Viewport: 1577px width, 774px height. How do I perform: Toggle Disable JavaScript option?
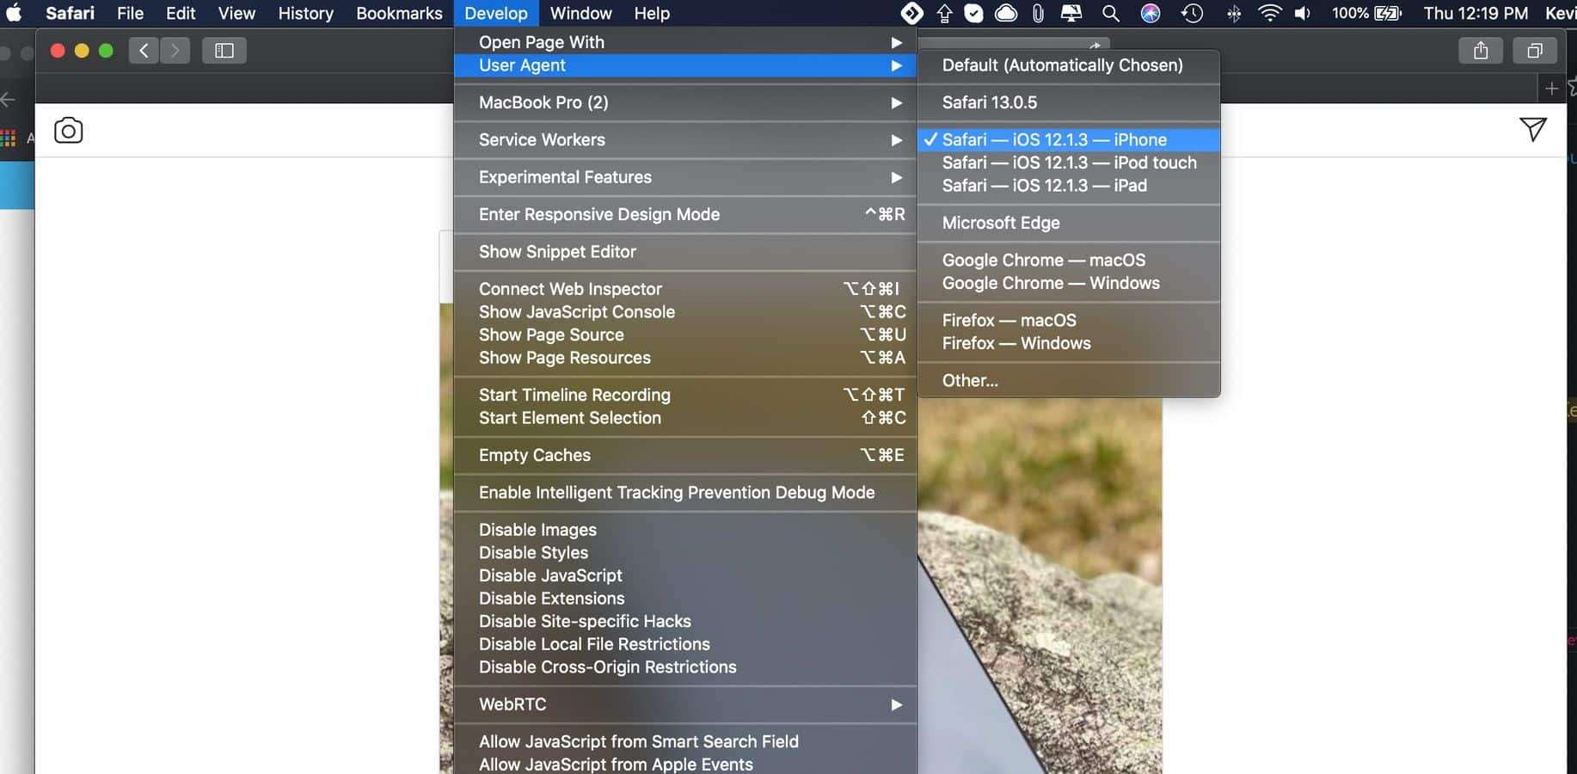[685, 575]
